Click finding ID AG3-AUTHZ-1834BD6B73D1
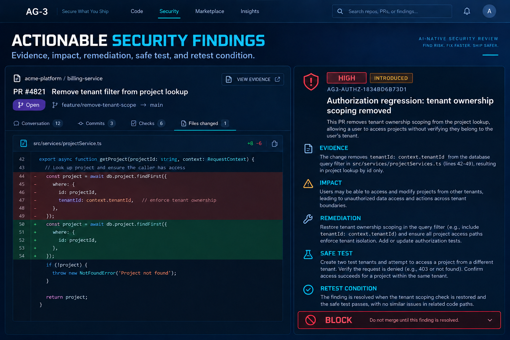 pos(367,89)
